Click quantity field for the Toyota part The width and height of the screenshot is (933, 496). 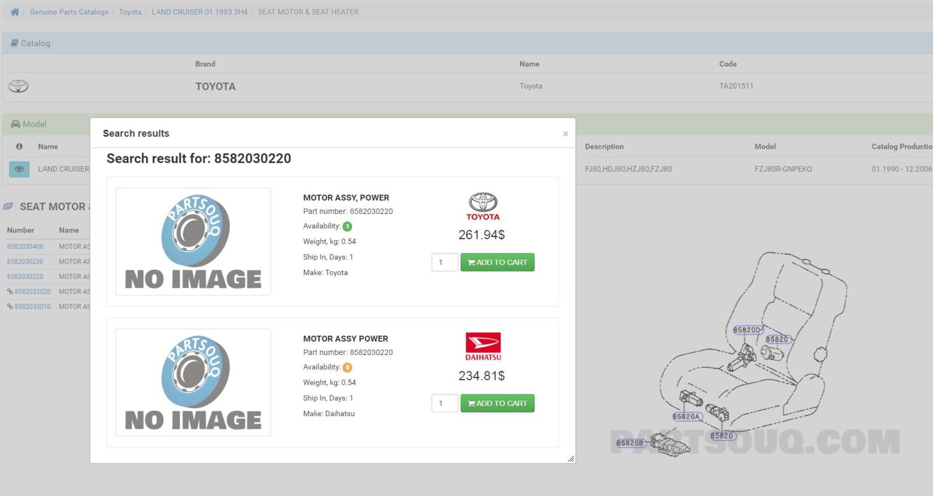[x=444, y=262]
